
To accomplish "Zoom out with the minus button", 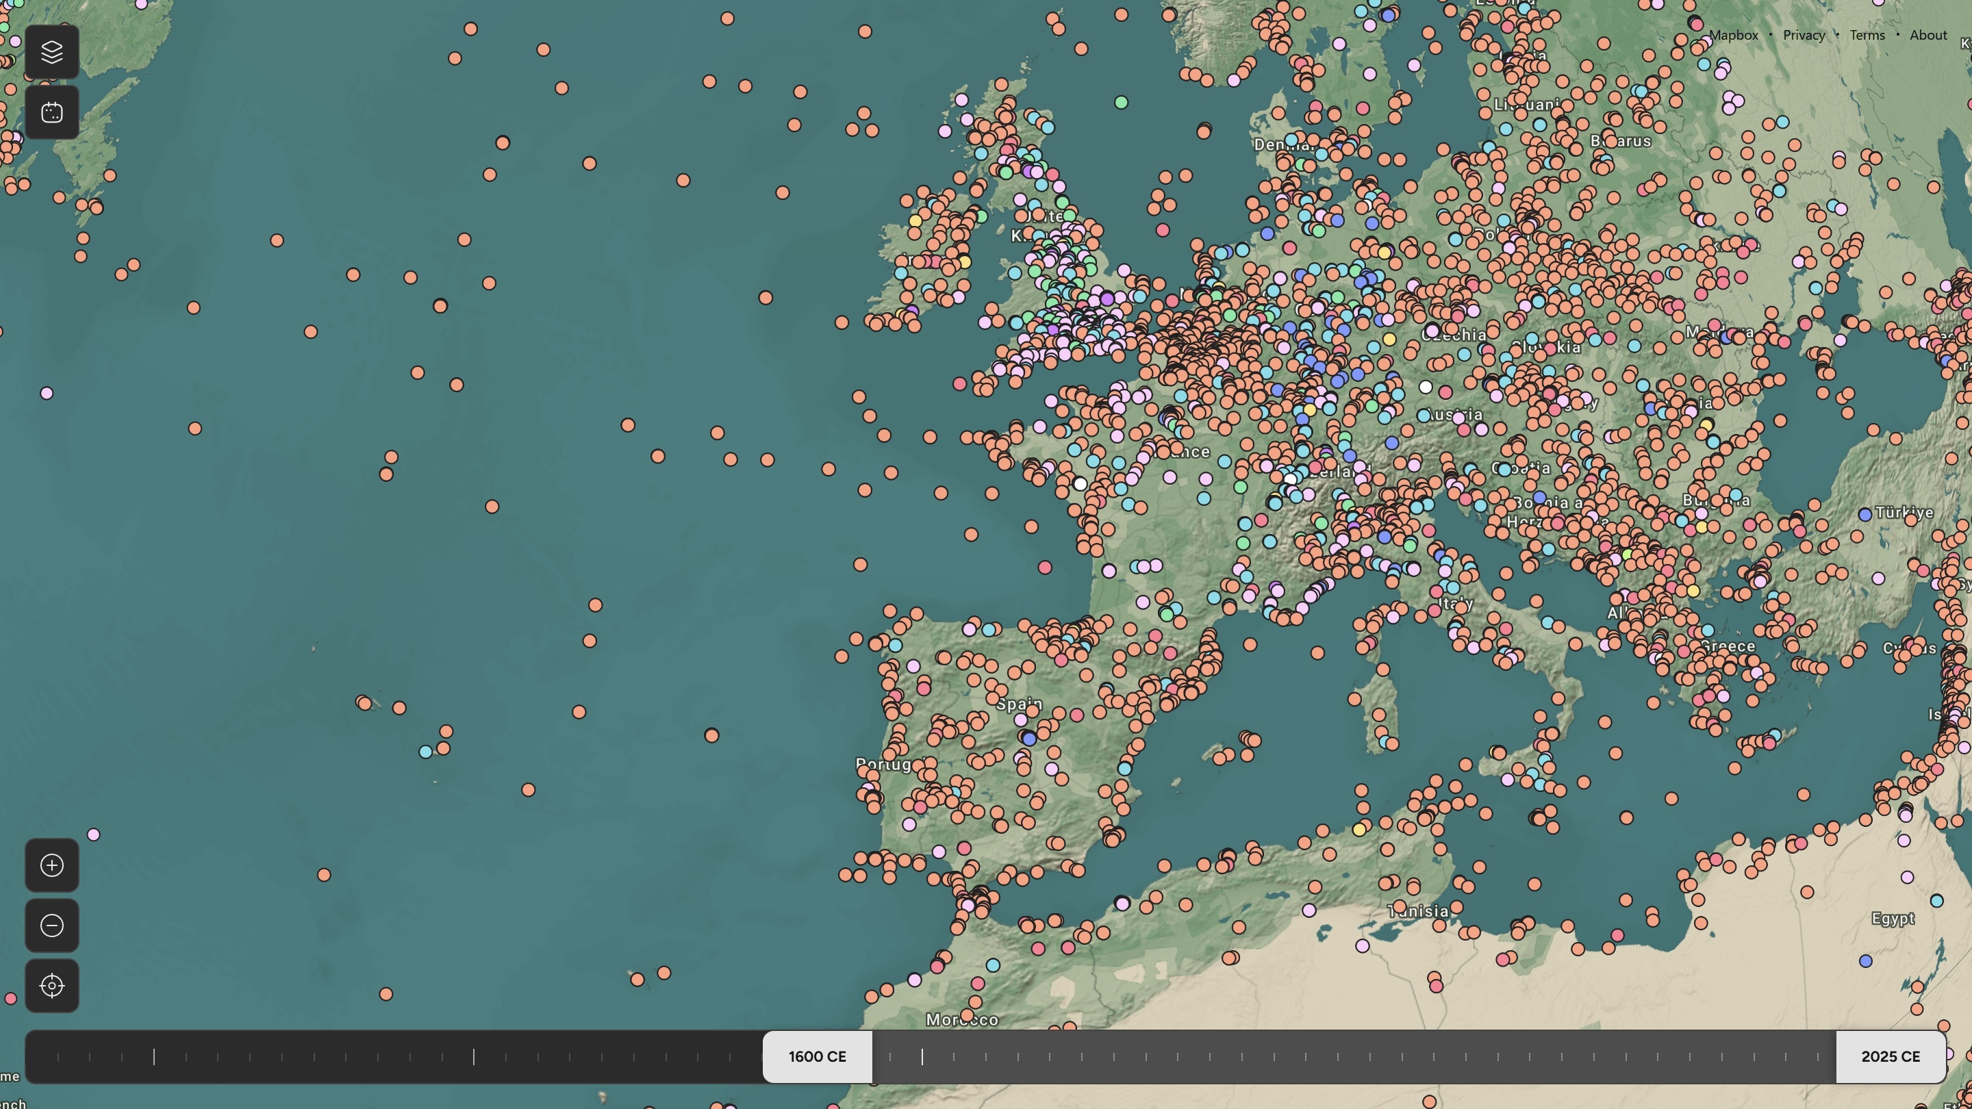I will pyautogui.click(x=51, y=926).
